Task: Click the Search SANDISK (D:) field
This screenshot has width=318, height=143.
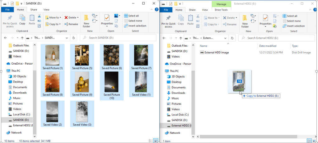Action: pos(118,38)
